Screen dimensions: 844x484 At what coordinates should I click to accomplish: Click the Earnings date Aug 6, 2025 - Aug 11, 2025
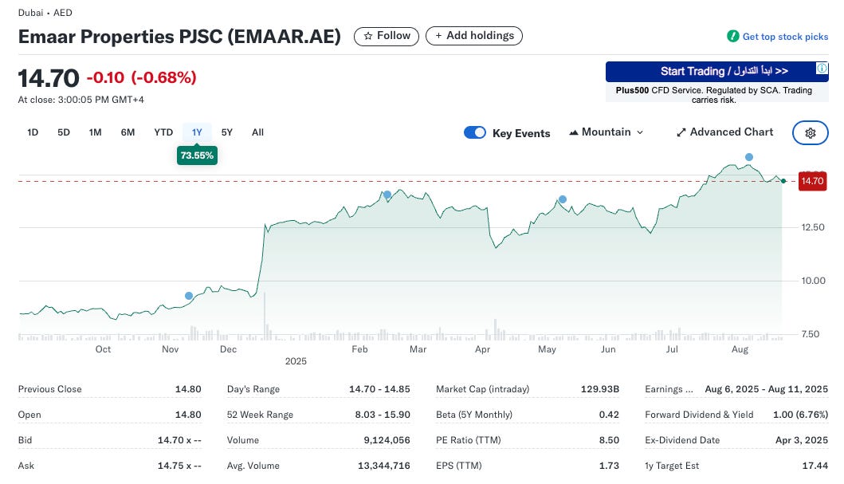(767, 388)
